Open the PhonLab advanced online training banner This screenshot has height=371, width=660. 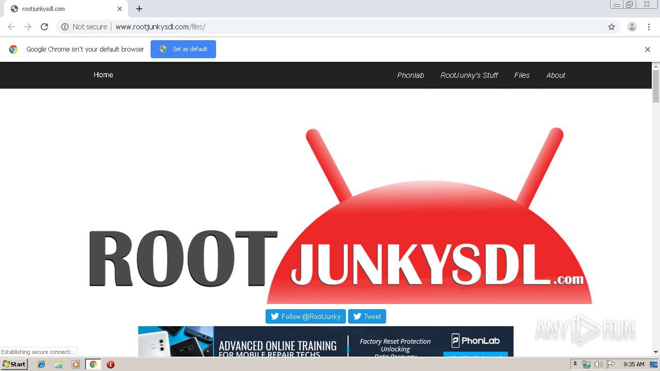click(x=326, y=342)
